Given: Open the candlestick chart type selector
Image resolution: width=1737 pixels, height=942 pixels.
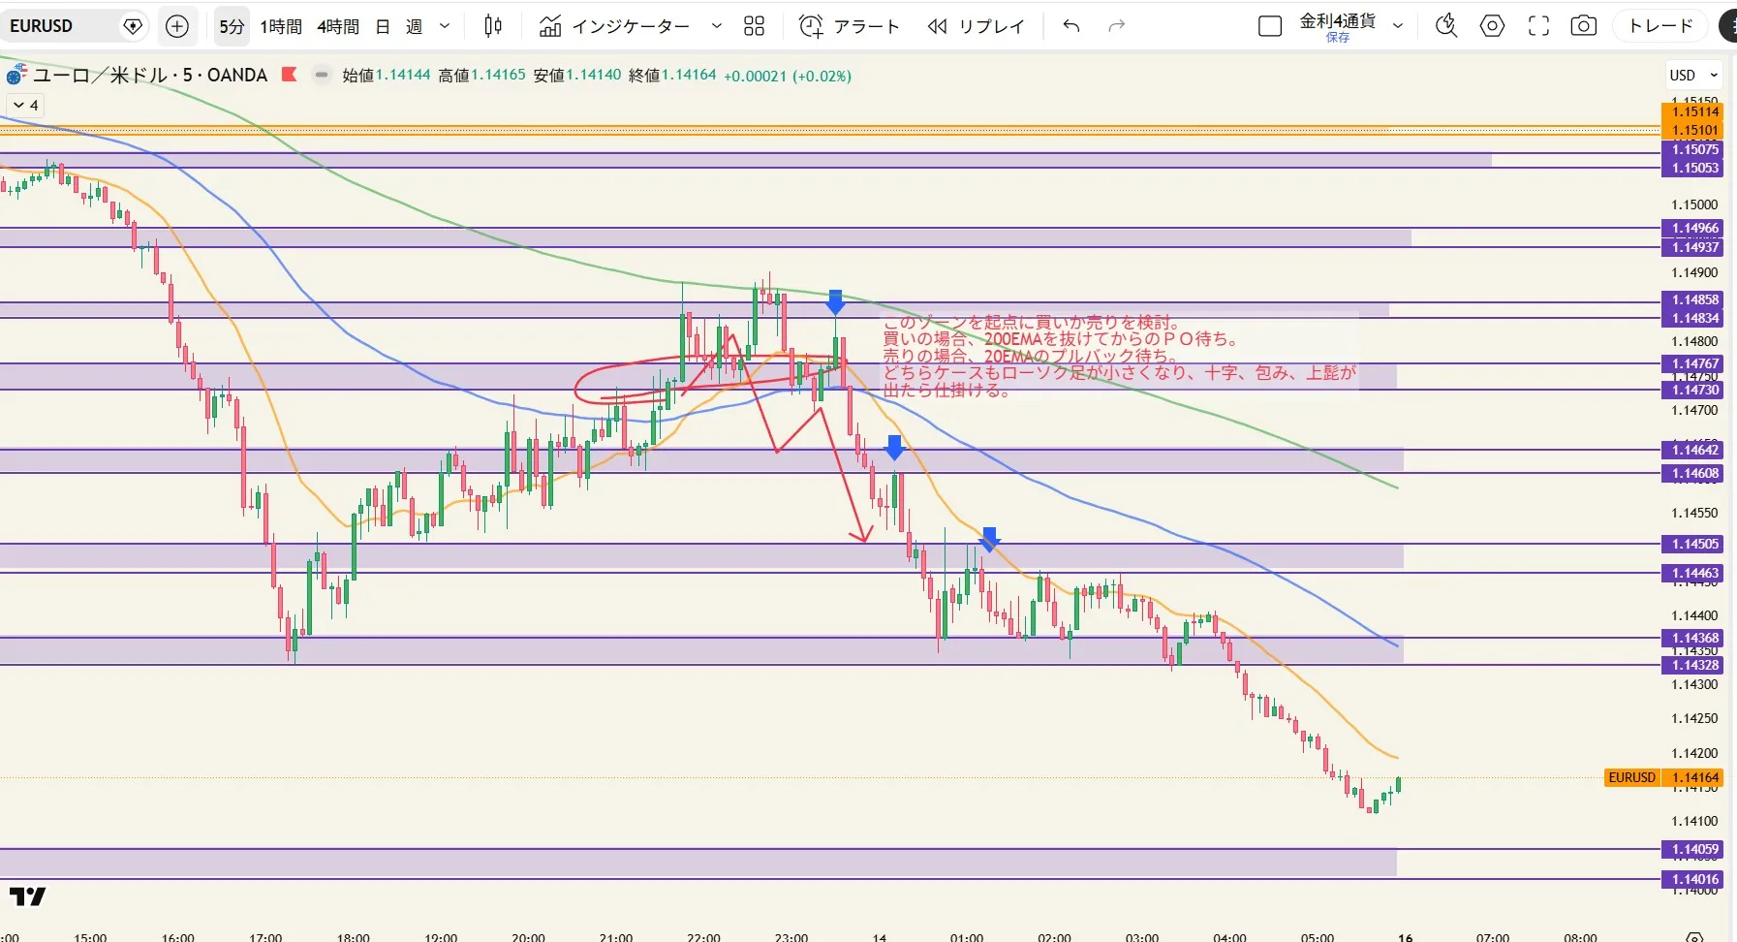Looking at the screenshot, I should pyautogui.click(x=493, y=26).
